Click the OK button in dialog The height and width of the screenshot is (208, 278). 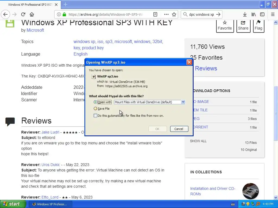157,129
